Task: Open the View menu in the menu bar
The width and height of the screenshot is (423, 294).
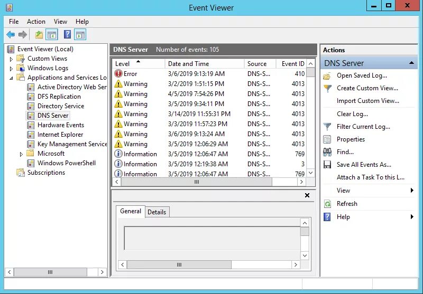Action: tap(60, 22)
